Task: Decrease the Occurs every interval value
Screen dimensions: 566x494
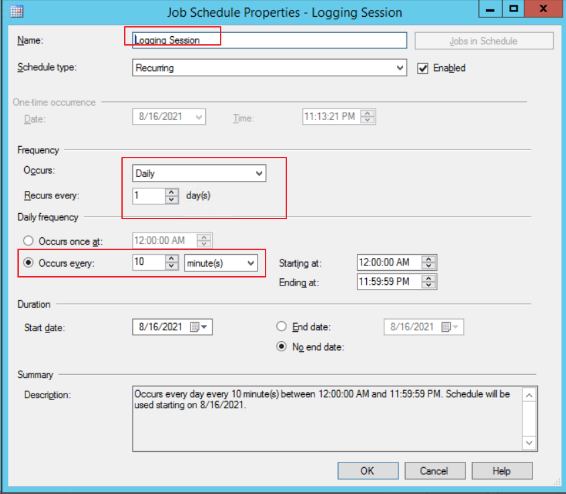Action: [x=172, y=266]
